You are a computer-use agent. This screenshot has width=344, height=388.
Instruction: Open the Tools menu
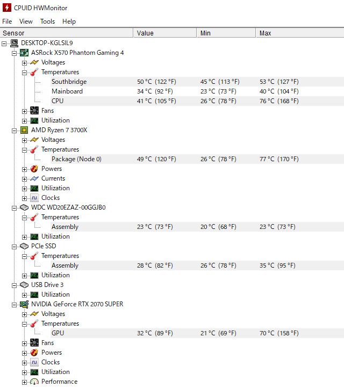click(x=47, y=21)
